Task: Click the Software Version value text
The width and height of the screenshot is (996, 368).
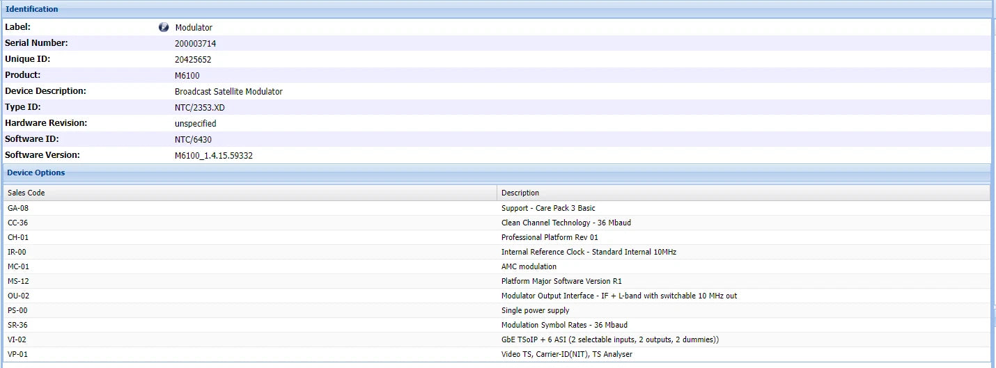Action: coord(214,156)
